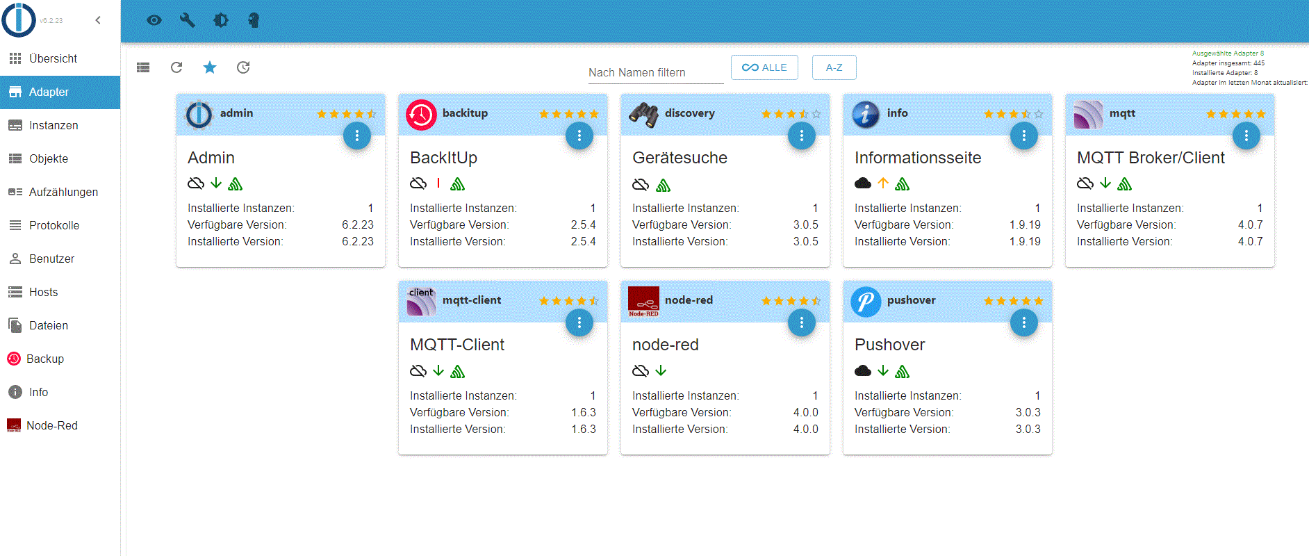Click the node-red adapter logo

tap(643, 302)
